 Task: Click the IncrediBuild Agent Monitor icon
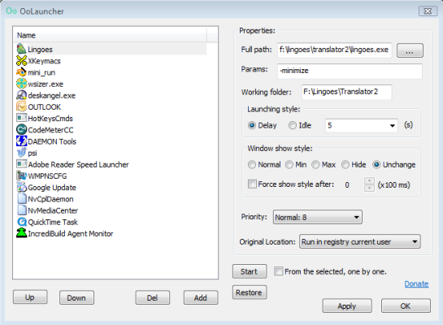click(21, 233)
